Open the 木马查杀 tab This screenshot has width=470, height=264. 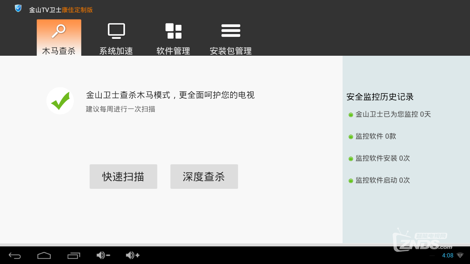click(x=59, y=38)
